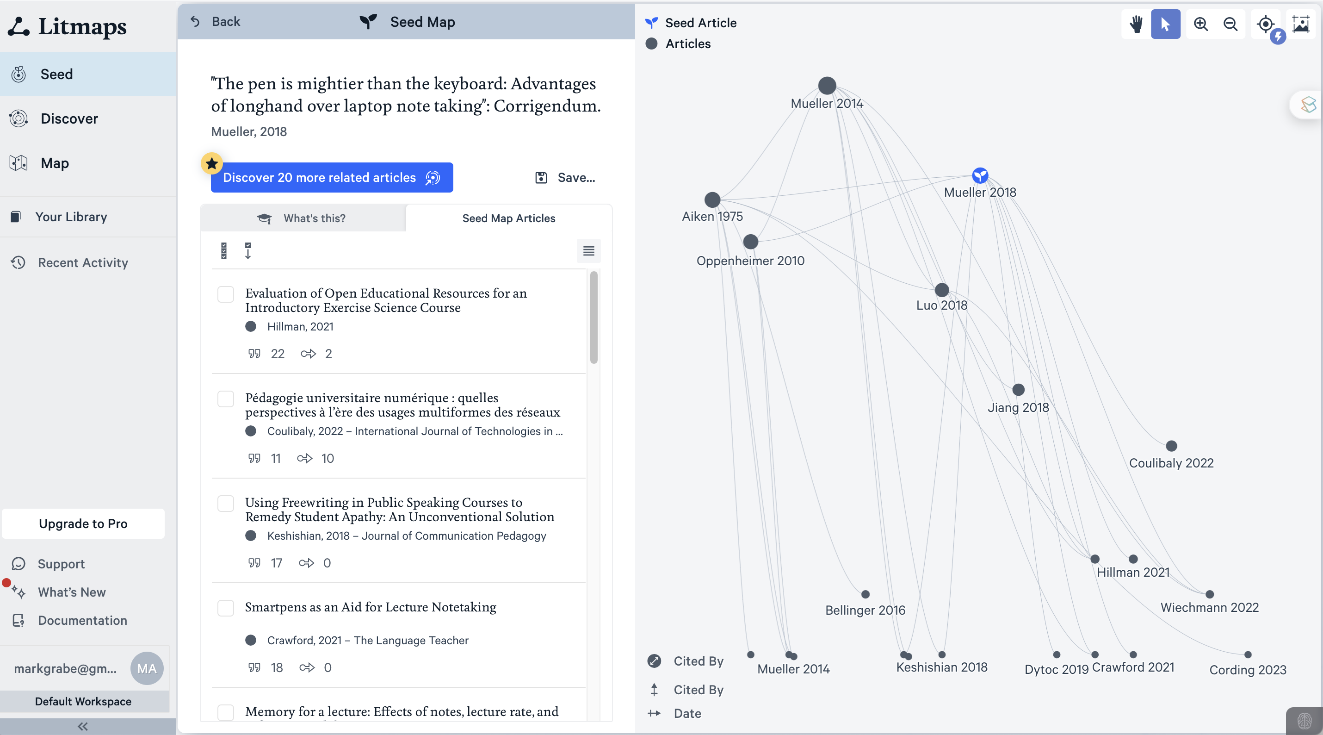Switch to the What's this? tab
The height and width of the screenshot is (735, 1323).
[x=303, y=218]
